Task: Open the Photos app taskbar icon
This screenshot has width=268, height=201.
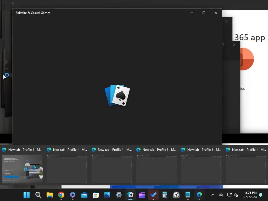Action: click(x=107, y=195)
